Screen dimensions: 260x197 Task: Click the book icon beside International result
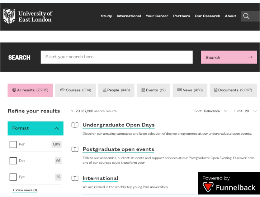click(75, 178)
